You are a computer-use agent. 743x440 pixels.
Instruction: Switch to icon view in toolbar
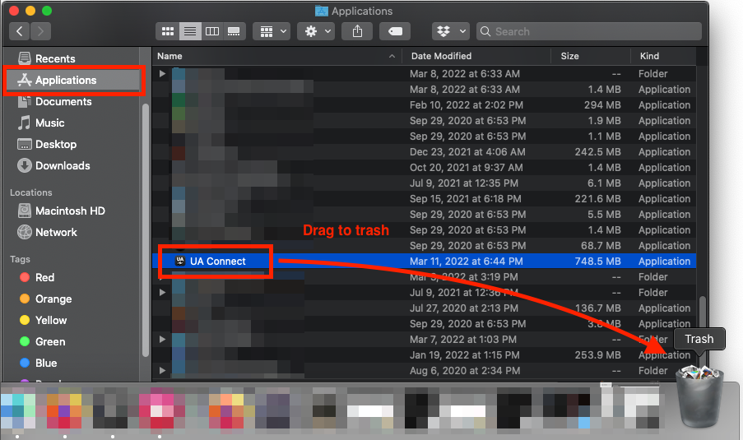pos(169,31)
